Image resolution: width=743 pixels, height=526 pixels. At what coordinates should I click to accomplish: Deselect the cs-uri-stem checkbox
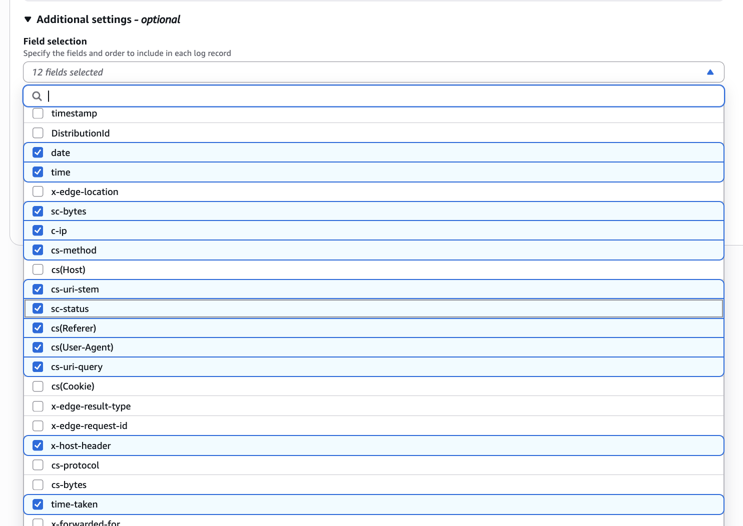(x=38, y=288)
